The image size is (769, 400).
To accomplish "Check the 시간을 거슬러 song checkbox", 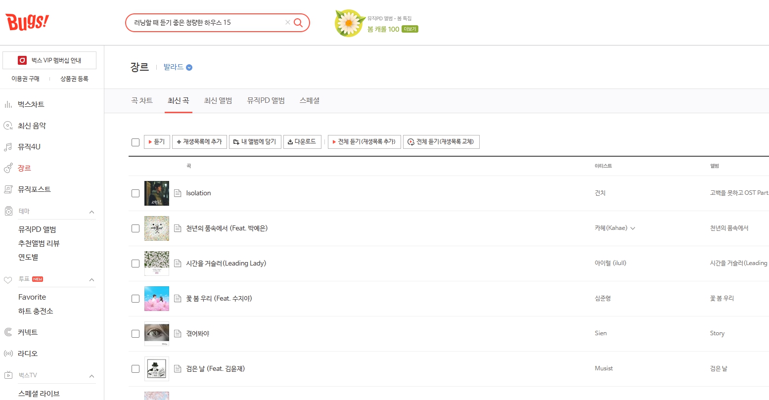I will 136,264.
